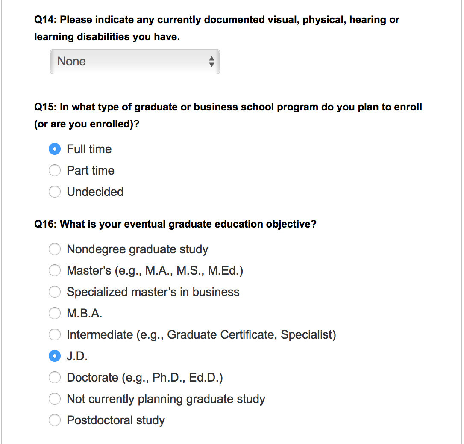
Task: Click the Full time label text
Action: click(89, 149)
